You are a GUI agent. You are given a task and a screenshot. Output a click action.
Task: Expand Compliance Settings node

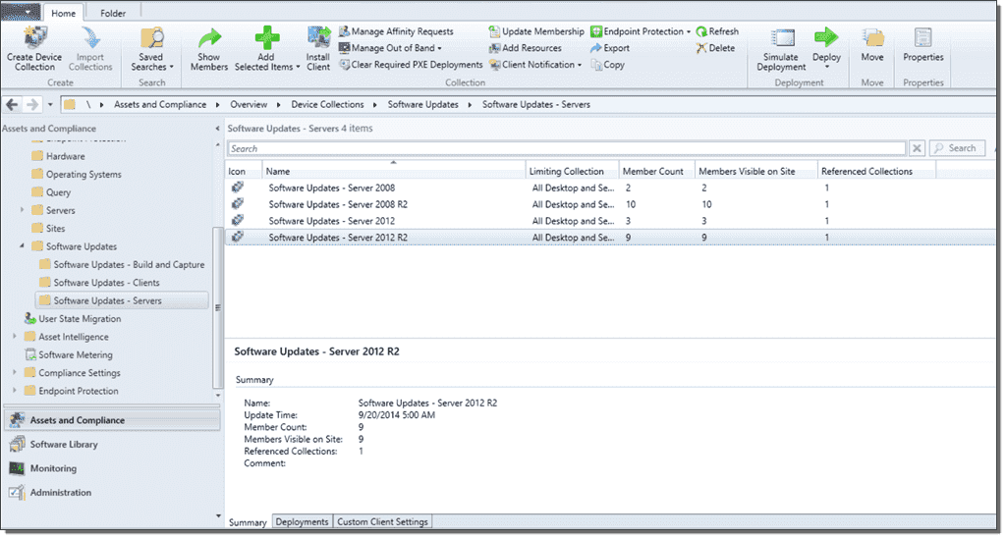[15, 372]
